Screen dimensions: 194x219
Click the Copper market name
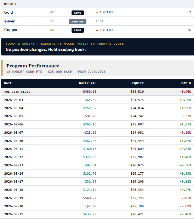click(x=11, y=30)
